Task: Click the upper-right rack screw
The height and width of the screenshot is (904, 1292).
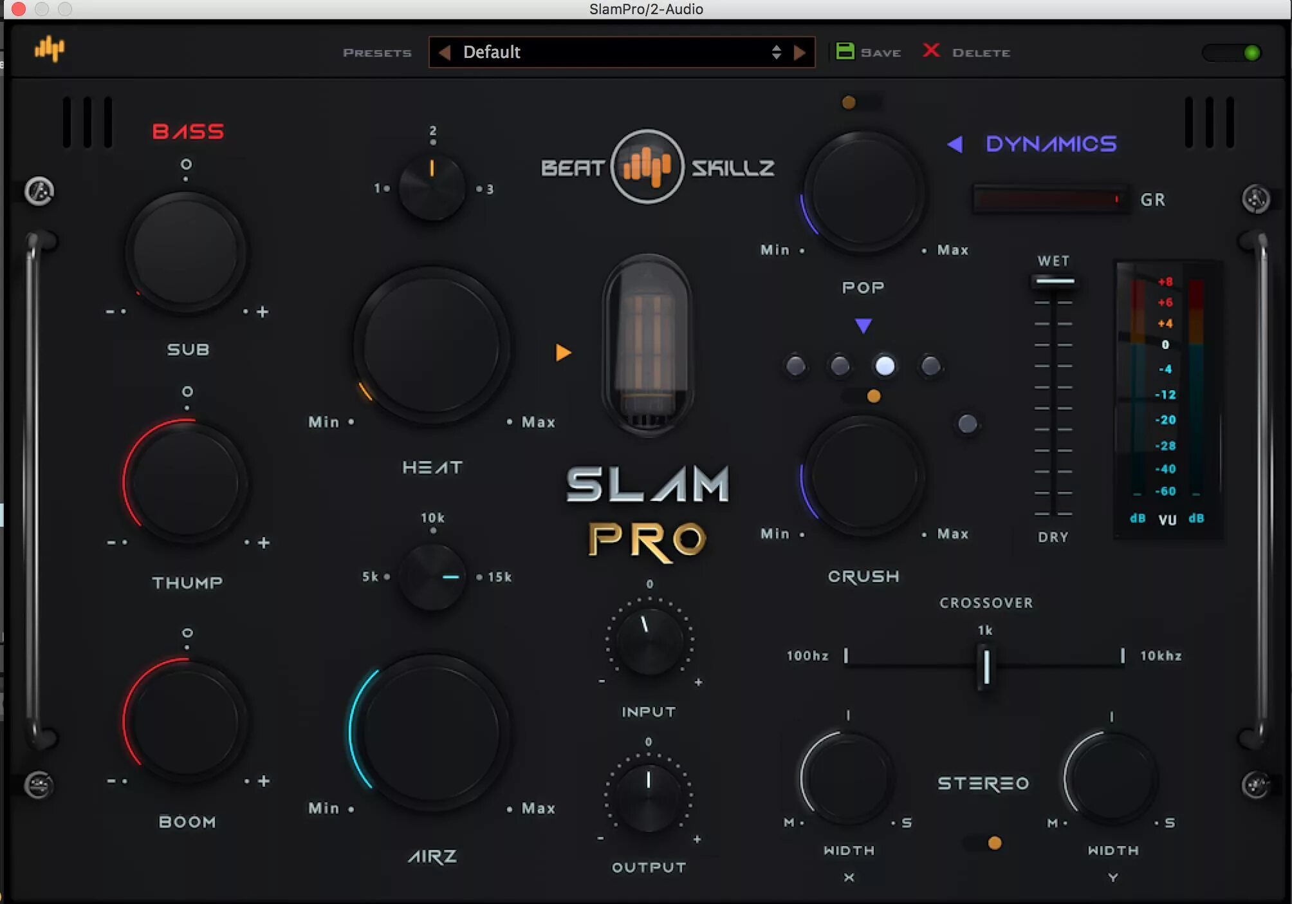Action: pos(1255,199)
